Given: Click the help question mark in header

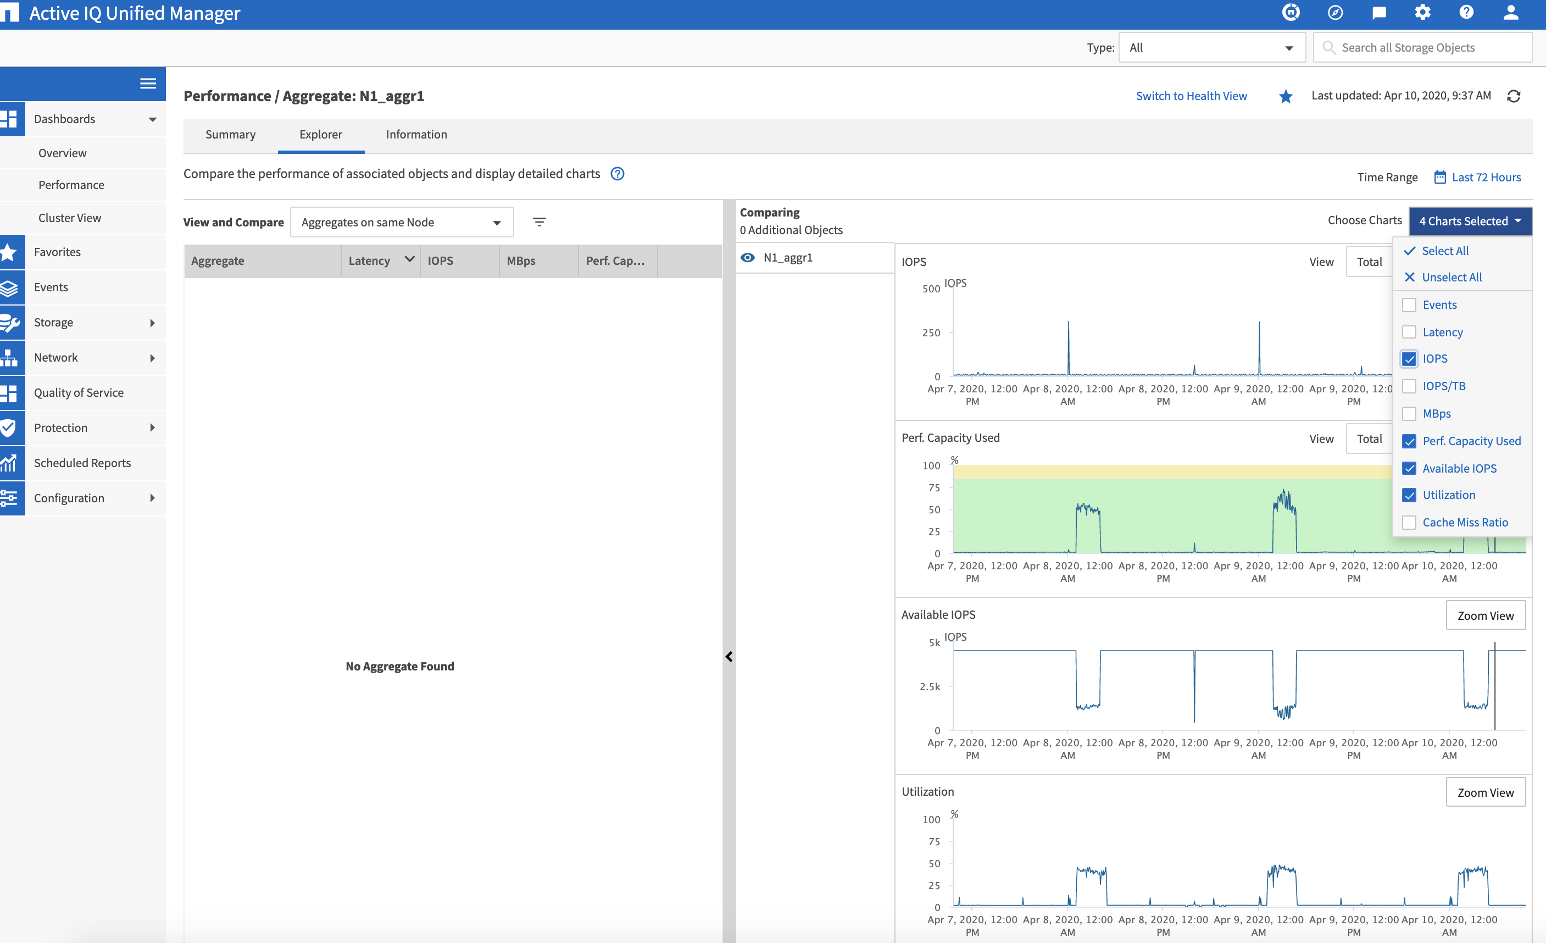Looking at the screenshot, I should pos(1466,13).
